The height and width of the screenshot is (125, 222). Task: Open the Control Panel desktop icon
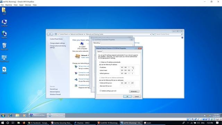click(x=4, y=58)
